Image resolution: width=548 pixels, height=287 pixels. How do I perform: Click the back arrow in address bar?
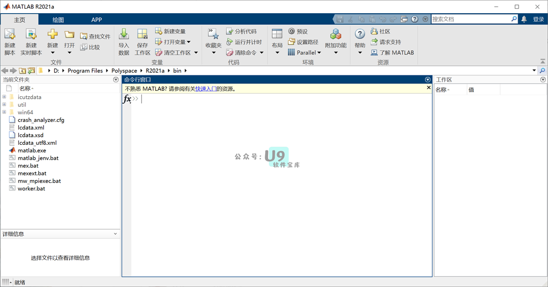click(5, 70)
